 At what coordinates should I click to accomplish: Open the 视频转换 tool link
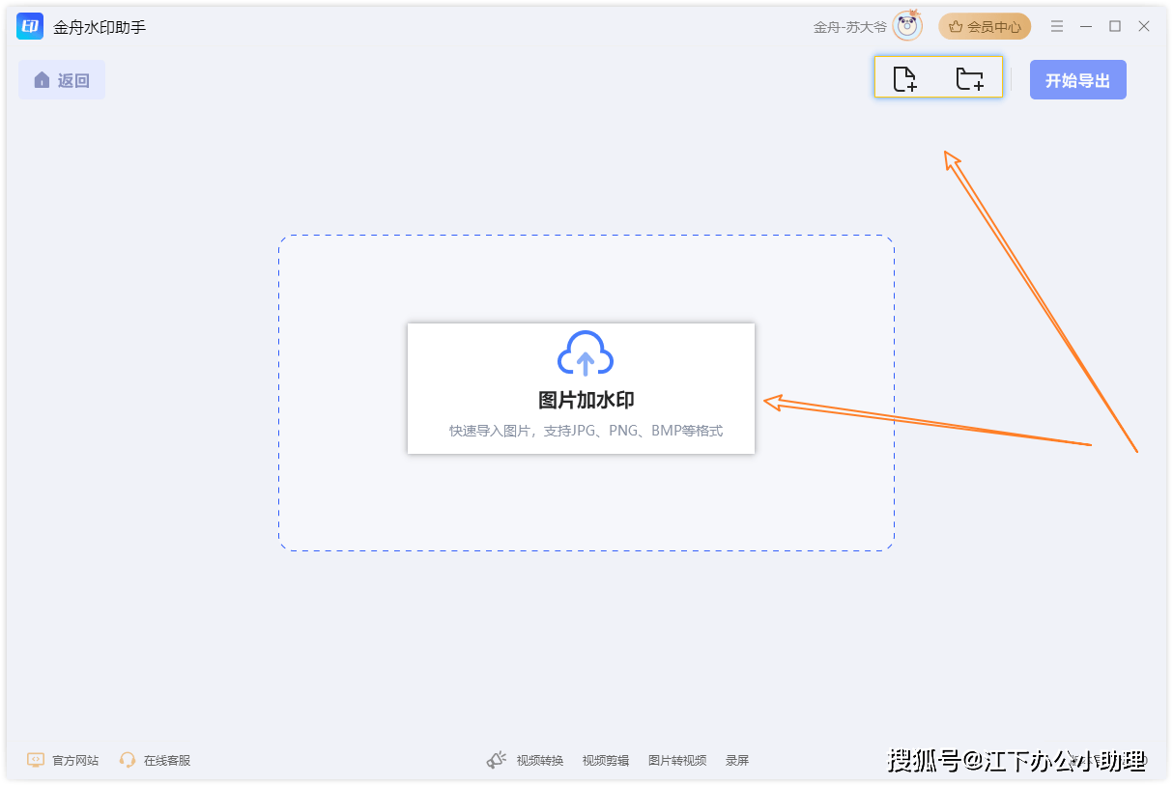tap(540, 760)
